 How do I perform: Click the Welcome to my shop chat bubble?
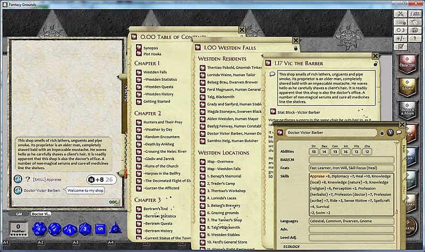86,190
